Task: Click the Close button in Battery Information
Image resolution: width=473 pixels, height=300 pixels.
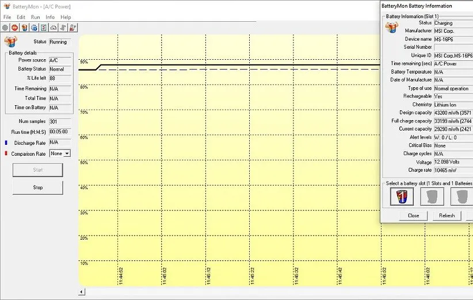Action: (413, 216)
